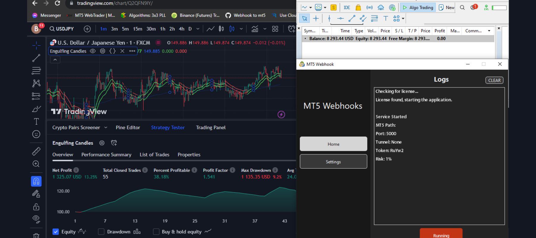Click the Net Profit info icon
This screenshot has height=238, width=536.
click(76, 170)
